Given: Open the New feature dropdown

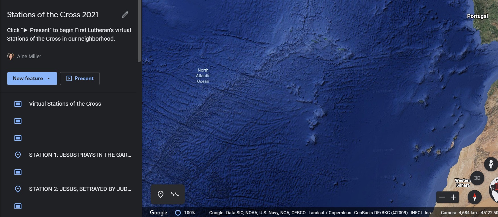Looking at the screenshot, I should point(32,78).
